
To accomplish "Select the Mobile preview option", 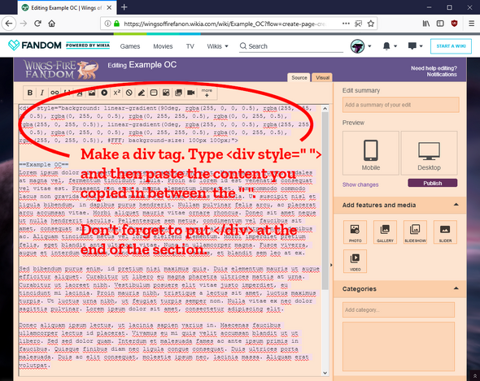I will [371, 153].
